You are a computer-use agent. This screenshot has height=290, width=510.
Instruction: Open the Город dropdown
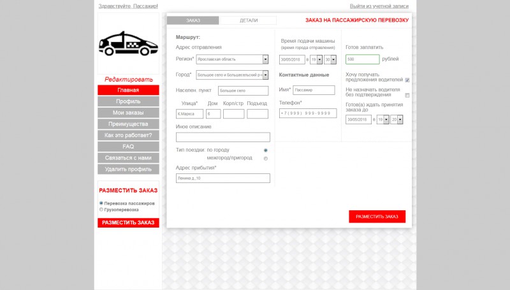pos(232,75)
